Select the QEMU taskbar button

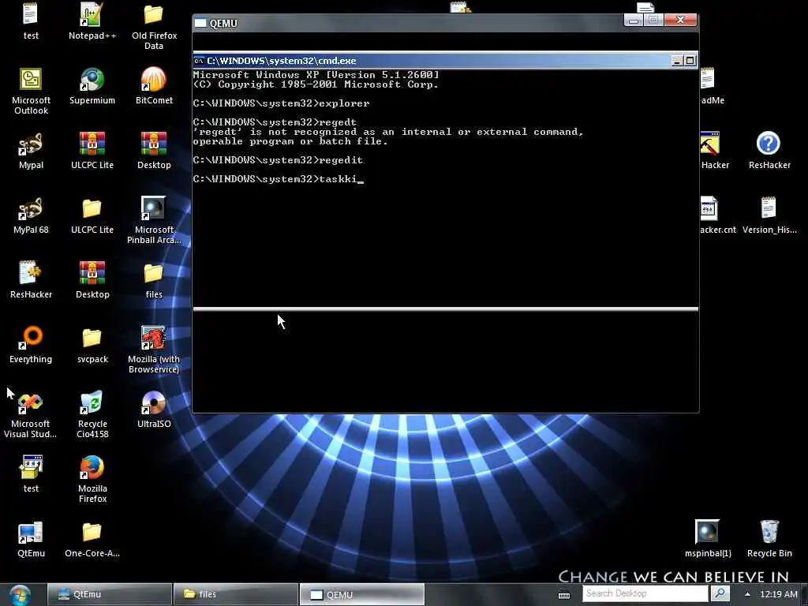pyautogui.click(x=361, y=594)
